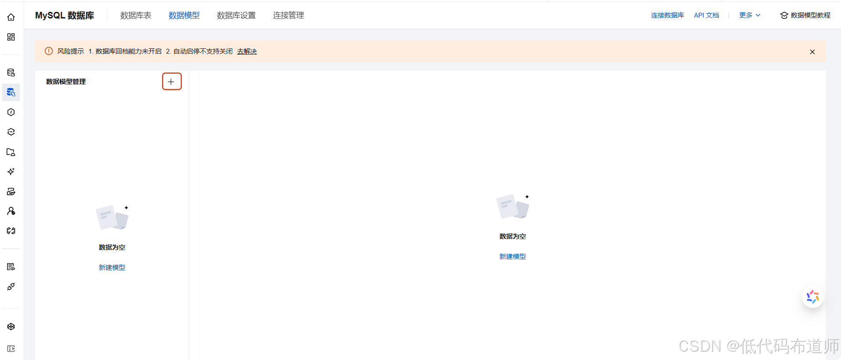Open the user identity verification sidebar icon
Image resolution: width=841 pixels, height=360 pixels.
click(11, 211)
